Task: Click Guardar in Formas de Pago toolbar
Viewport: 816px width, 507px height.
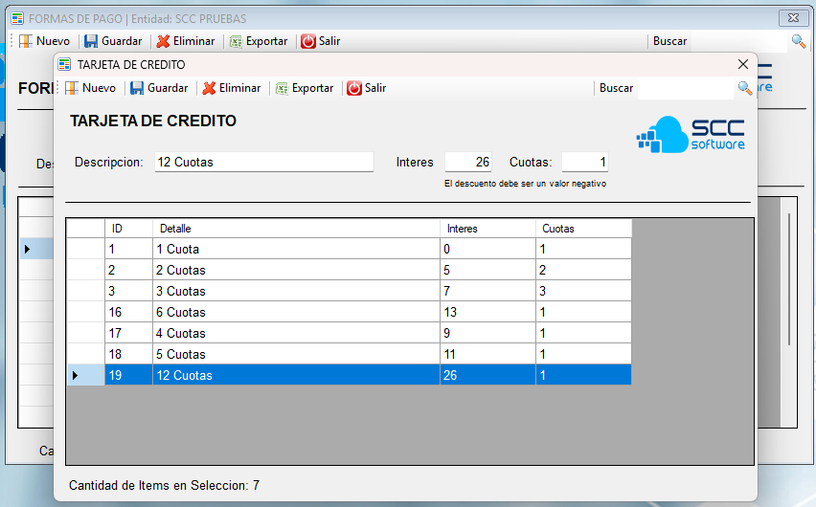Action: point(113,41)
